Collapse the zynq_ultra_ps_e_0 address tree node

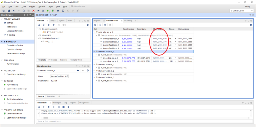pos(94,32)
